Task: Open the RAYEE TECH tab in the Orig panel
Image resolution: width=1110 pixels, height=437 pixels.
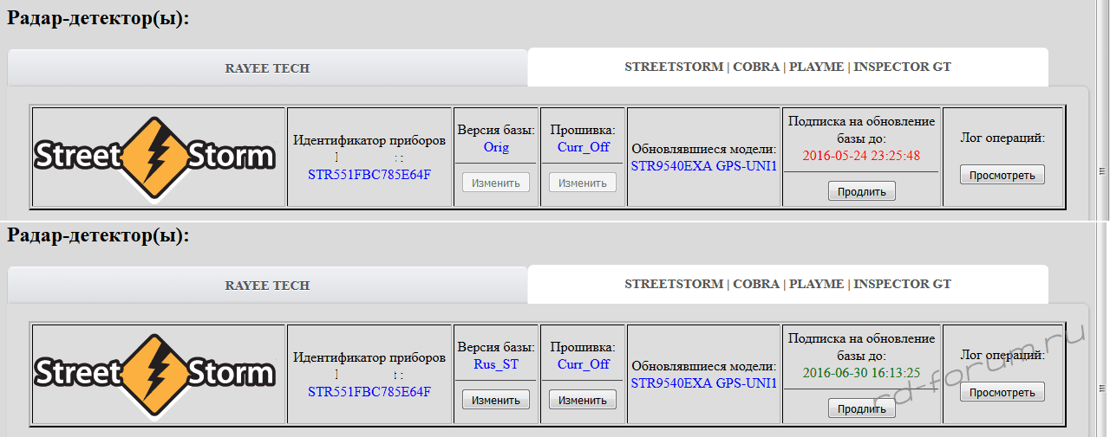Action: click(x=267, y=67)
